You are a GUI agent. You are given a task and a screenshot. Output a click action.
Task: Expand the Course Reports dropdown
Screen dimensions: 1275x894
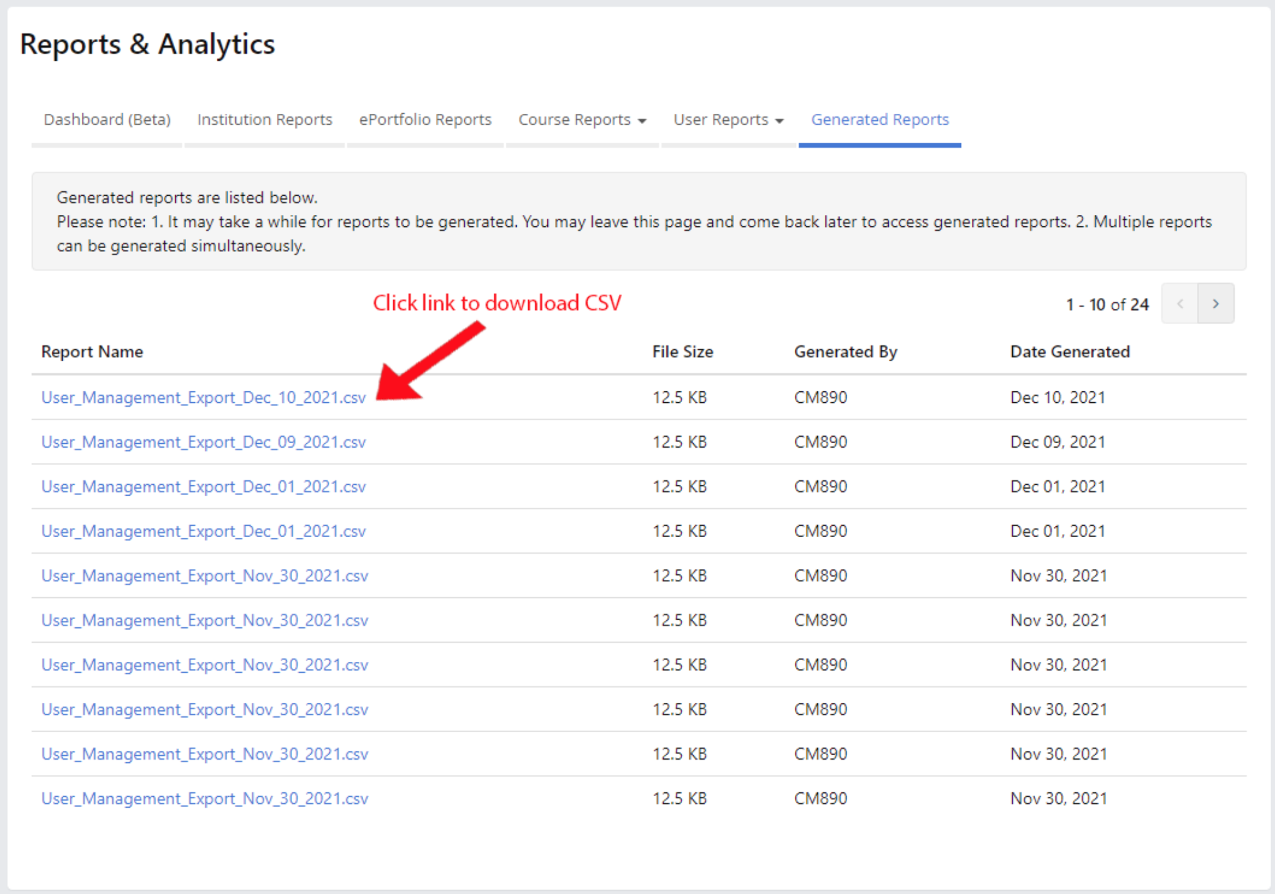click(583, 120)
